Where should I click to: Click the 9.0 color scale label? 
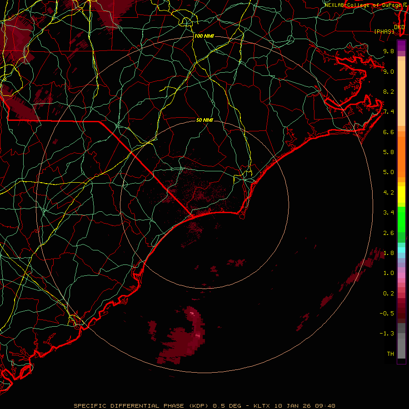click(x=389, y=71)
